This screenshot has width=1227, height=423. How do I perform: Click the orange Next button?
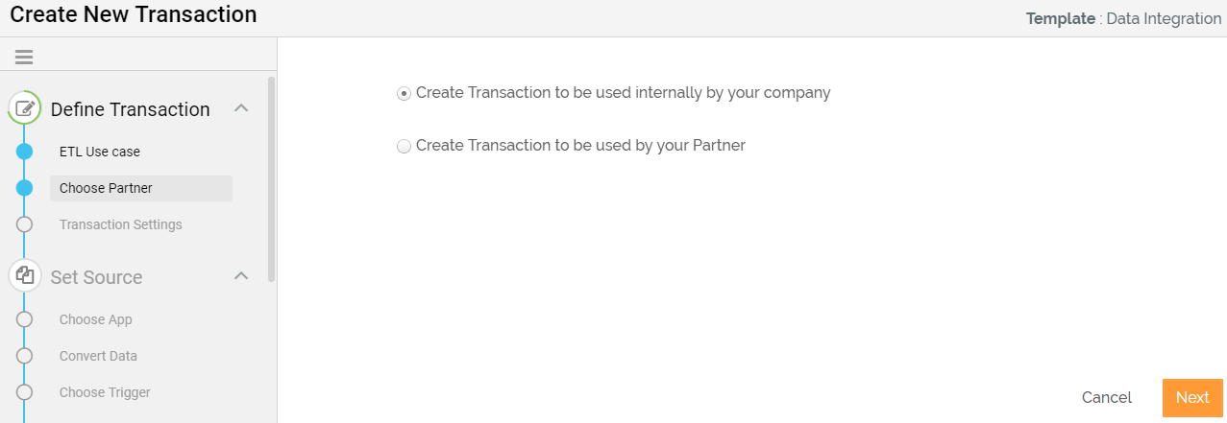click(x=1192, y=398)
